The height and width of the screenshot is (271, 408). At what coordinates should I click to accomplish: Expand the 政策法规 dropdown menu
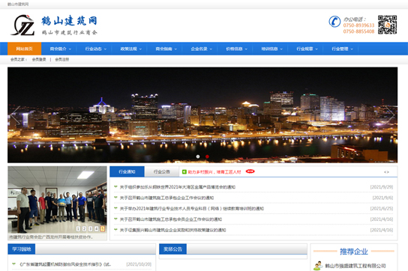131,49
